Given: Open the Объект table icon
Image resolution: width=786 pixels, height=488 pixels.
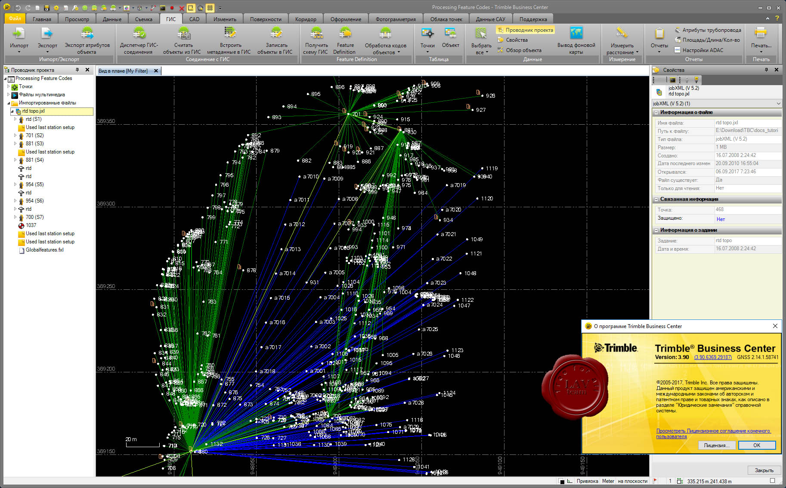Looking at the screenshot, I should pos(450,33).
